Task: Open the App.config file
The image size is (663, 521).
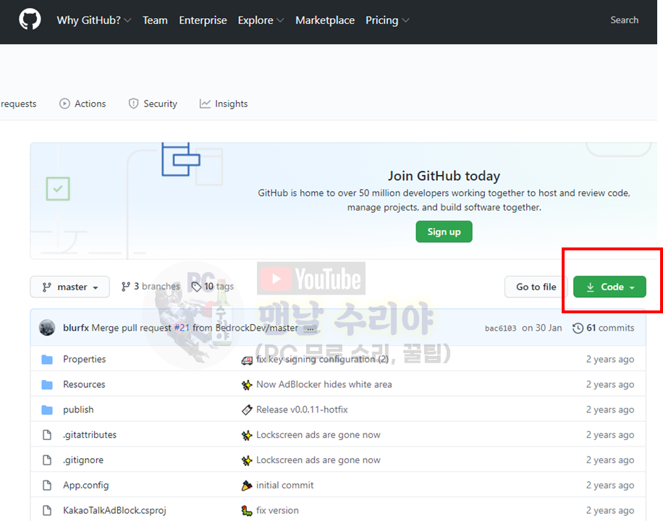Action: coord(86,485)
